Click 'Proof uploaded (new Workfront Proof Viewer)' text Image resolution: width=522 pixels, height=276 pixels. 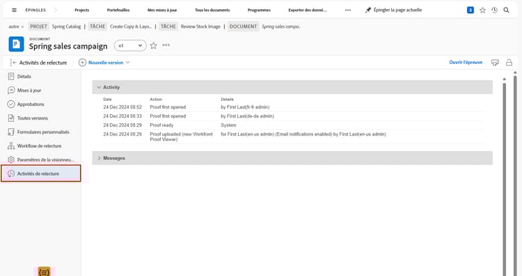pos(181,137)
